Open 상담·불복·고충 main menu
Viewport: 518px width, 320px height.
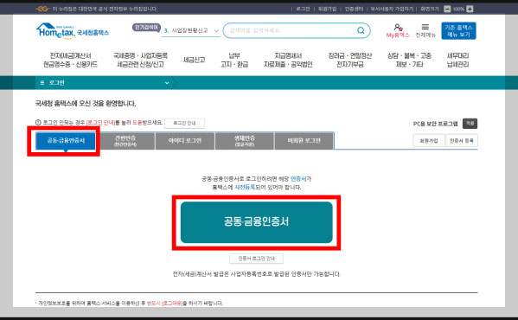(409, 60)
